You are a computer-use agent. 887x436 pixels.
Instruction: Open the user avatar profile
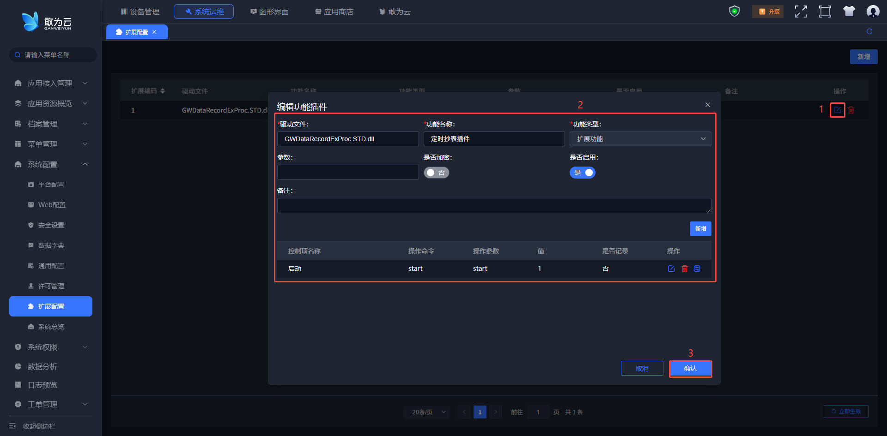(873, 12)
